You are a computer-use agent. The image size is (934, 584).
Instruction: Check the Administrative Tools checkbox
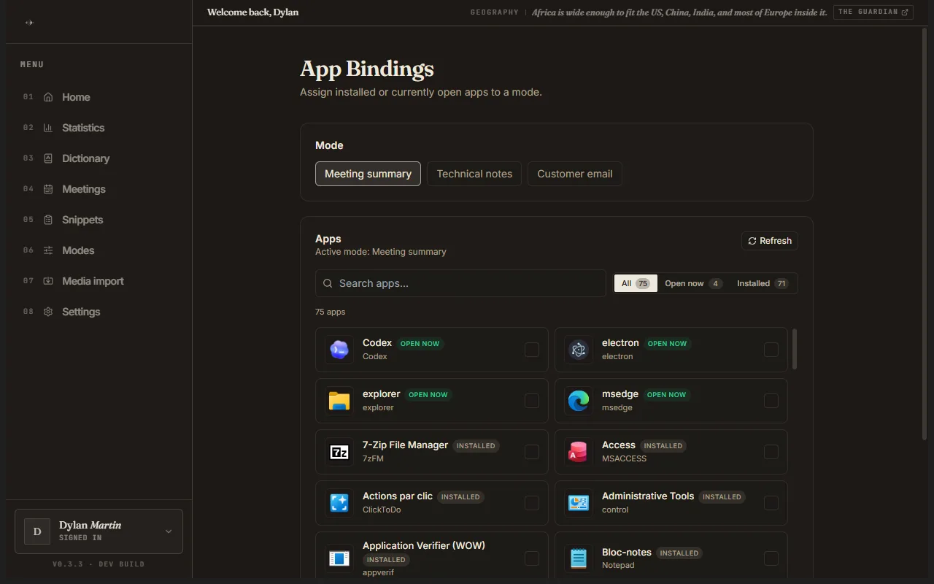coord(771,503)
